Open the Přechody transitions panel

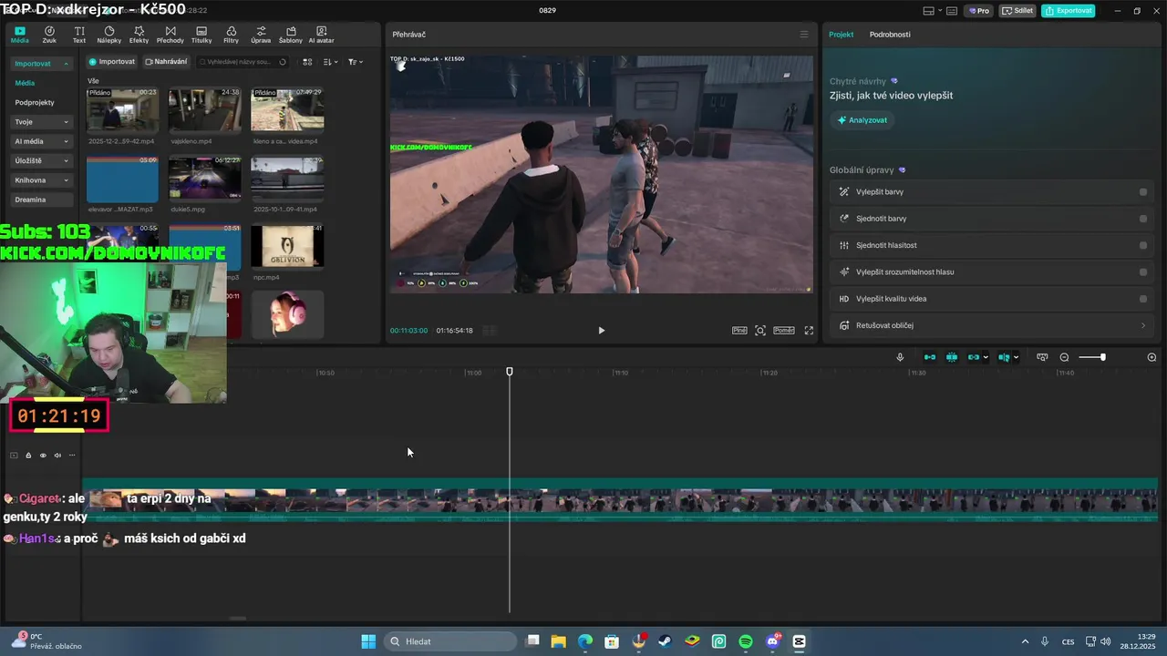tap(170, 35)
